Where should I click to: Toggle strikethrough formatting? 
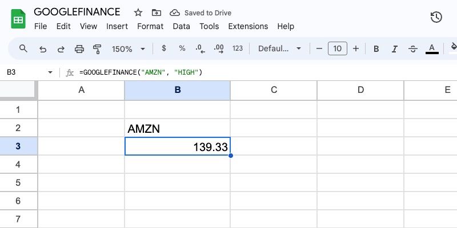click(413, 49)
